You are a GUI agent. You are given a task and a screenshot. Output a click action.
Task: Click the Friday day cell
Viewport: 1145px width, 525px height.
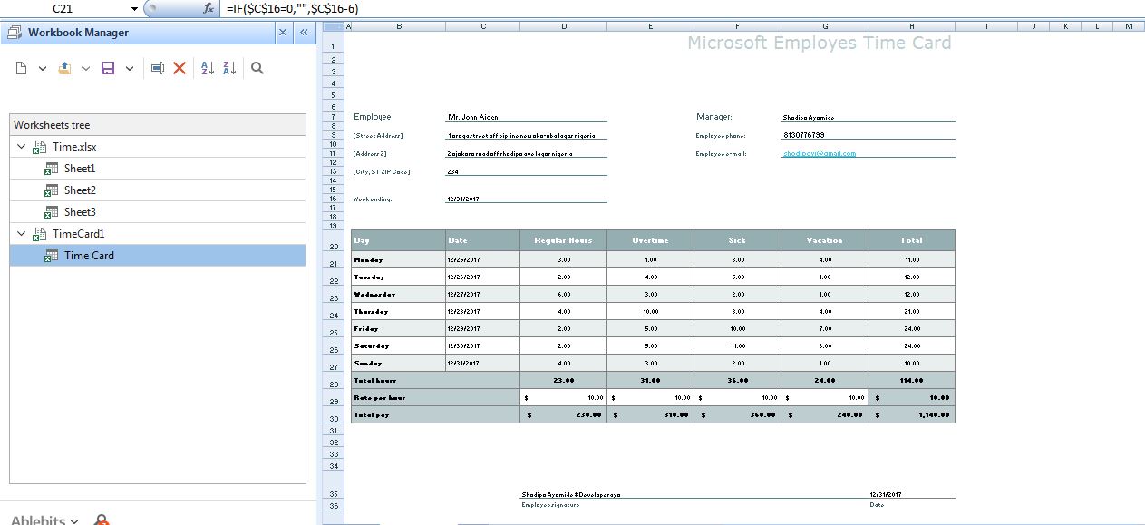(x=398, y=328)
